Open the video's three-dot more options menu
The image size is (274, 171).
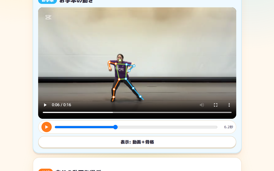(229, 105)
